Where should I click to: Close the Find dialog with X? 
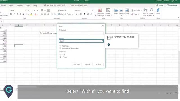click(x=103, y=26)
